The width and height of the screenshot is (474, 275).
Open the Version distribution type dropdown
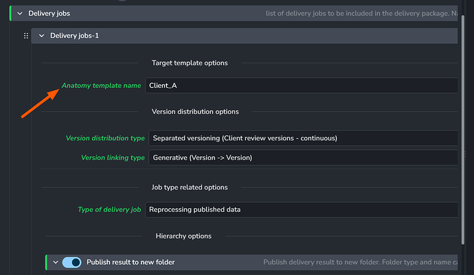[303, 138]
